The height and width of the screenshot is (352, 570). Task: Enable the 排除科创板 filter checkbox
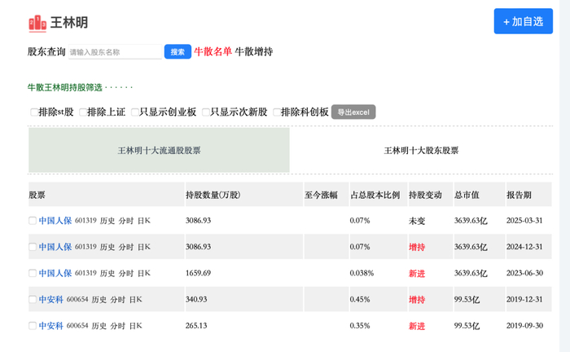pyautogui.click(x=277, y=112)
